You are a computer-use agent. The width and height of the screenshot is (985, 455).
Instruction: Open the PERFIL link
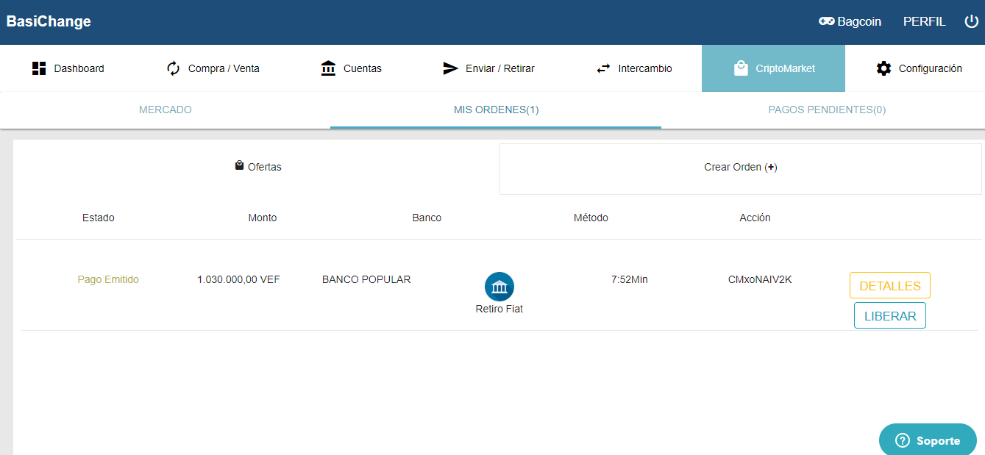click(x=924, y=22)
